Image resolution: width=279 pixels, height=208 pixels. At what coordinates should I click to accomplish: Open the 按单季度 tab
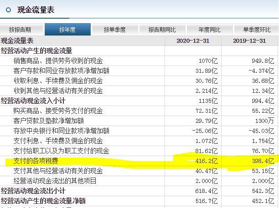coord(114,30)
